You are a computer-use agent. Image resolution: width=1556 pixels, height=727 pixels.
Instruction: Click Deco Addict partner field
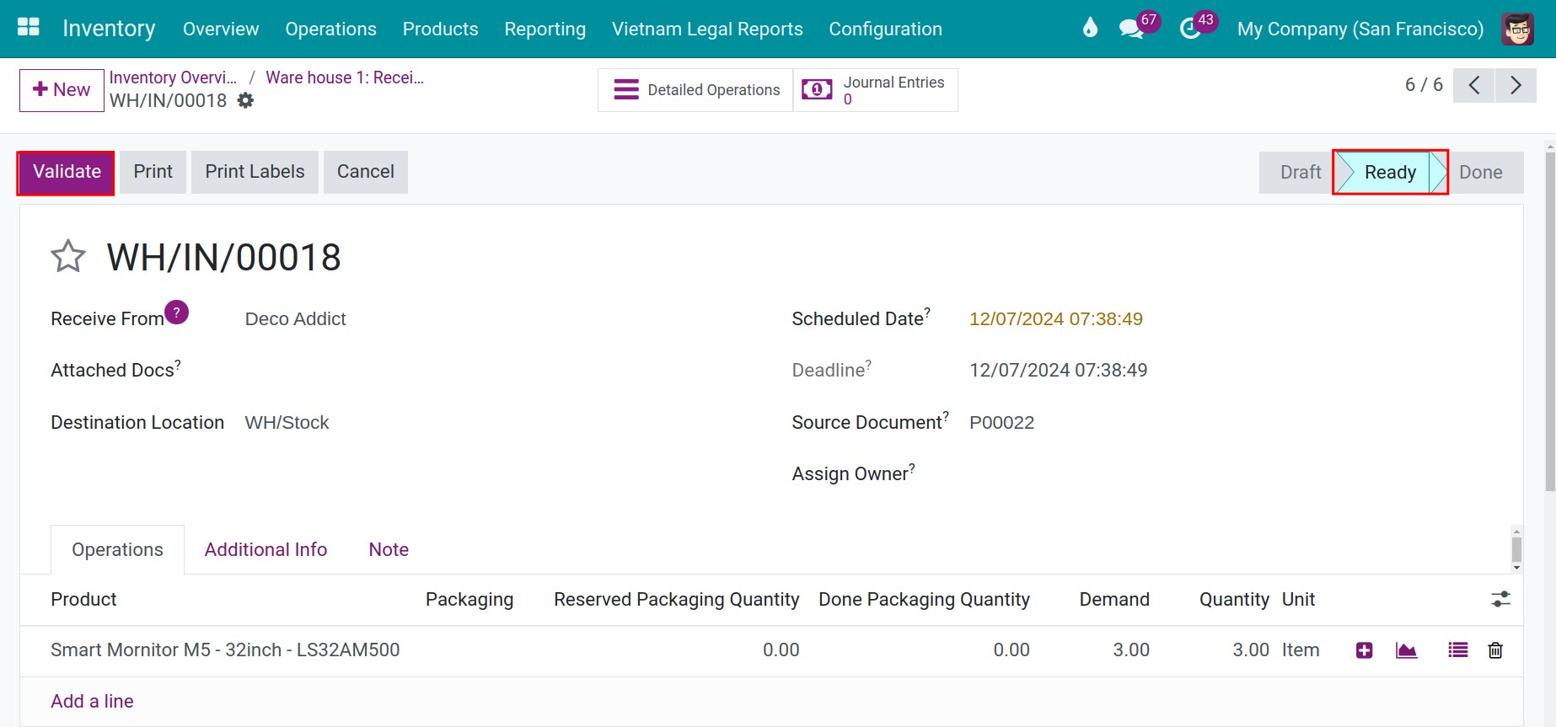[295, 319]
